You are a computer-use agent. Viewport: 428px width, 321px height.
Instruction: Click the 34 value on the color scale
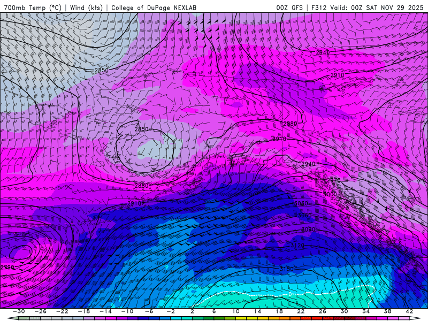(x=366, y=311)
